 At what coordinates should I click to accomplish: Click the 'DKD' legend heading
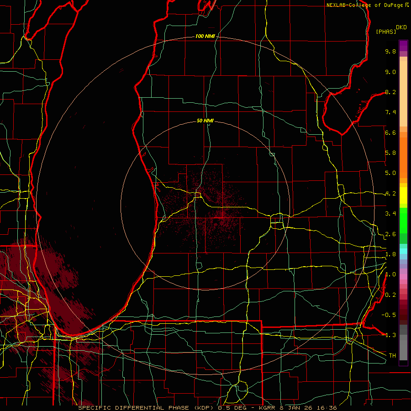coord(401,27)
